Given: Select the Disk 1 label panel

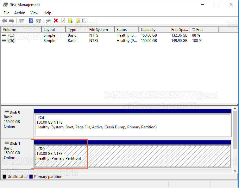Looking at the screenshot, I should pos(17,154).
